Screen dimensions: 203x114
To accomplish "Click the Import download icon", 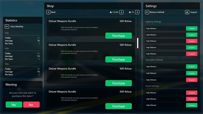I will 187,12.
